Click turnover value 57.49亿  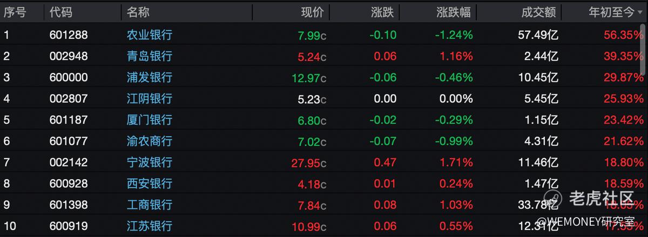tap(537, 35)
